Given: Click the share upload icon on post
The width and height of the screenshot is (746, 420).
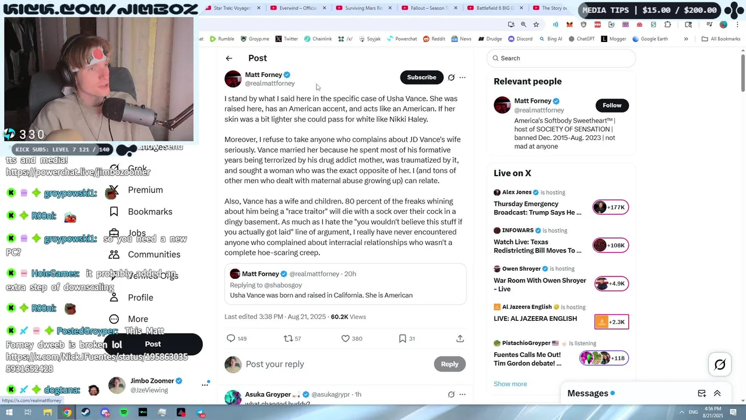Looking at the screenshot, I should pos(460,338).
